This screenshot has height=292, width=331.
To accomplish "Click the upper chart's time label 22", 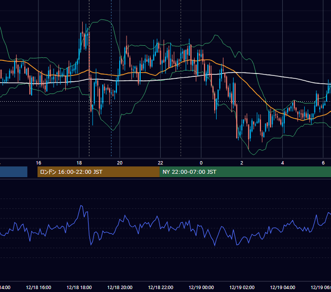I will pyautogui.click(x=161, y=163).
